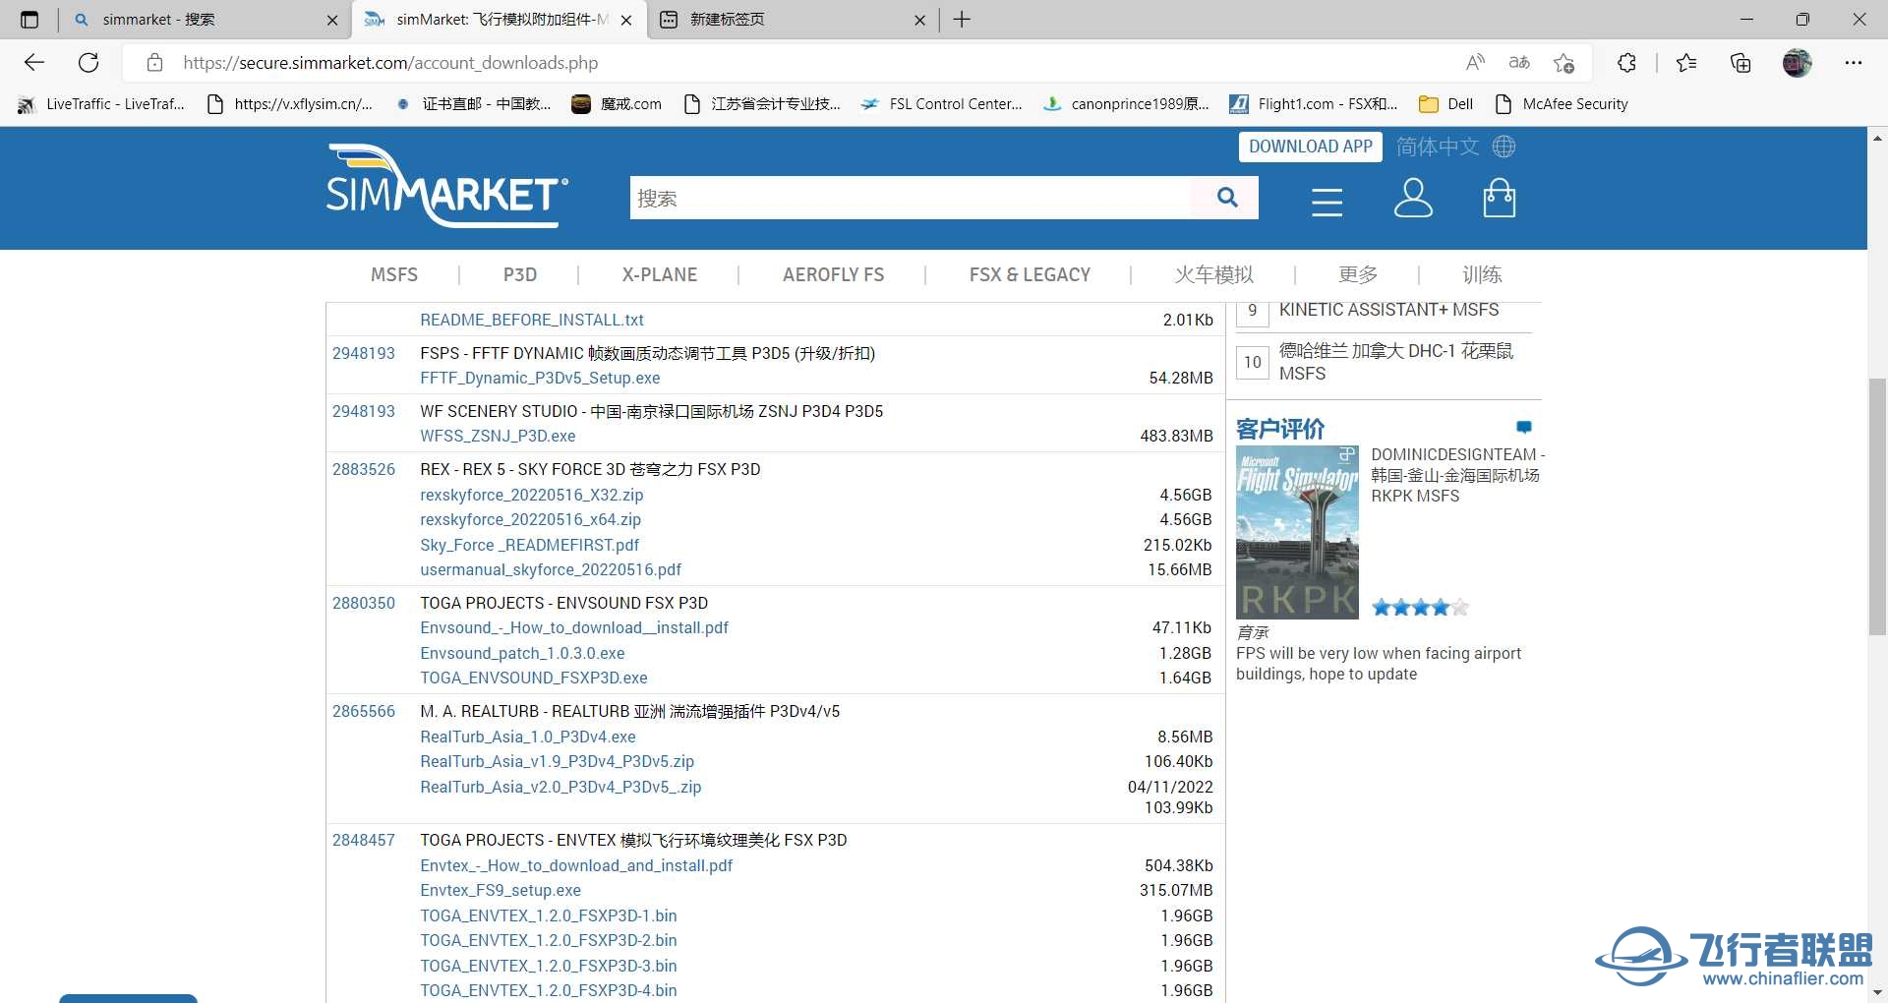This screenshot has width=1888, height=1003.
Task: Click the browser back arrow
Action: [34, 63]
